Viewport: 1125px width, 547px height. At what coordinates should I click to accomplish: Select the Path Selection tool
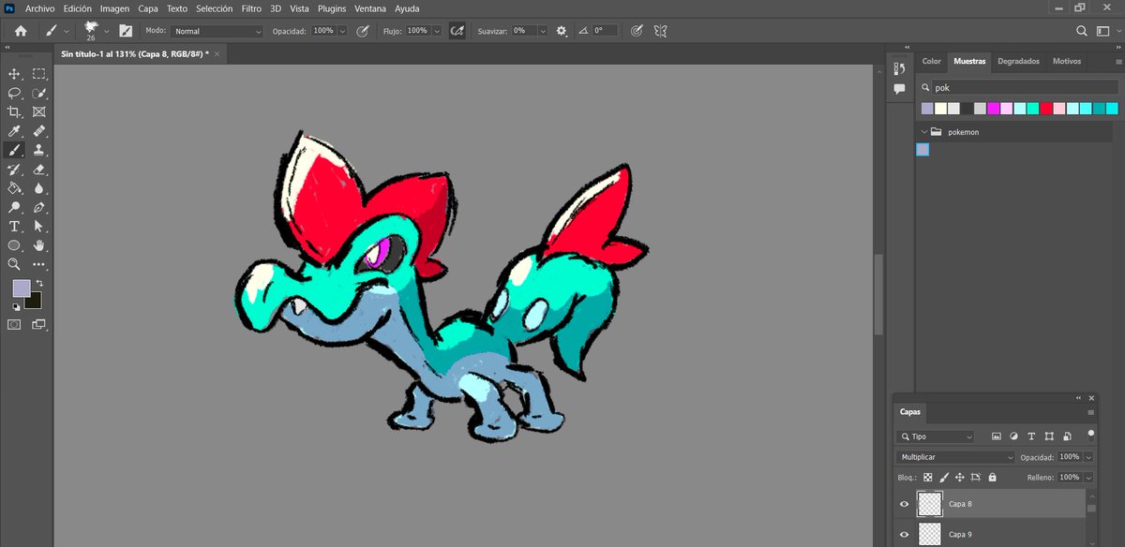tap(39, 227)
